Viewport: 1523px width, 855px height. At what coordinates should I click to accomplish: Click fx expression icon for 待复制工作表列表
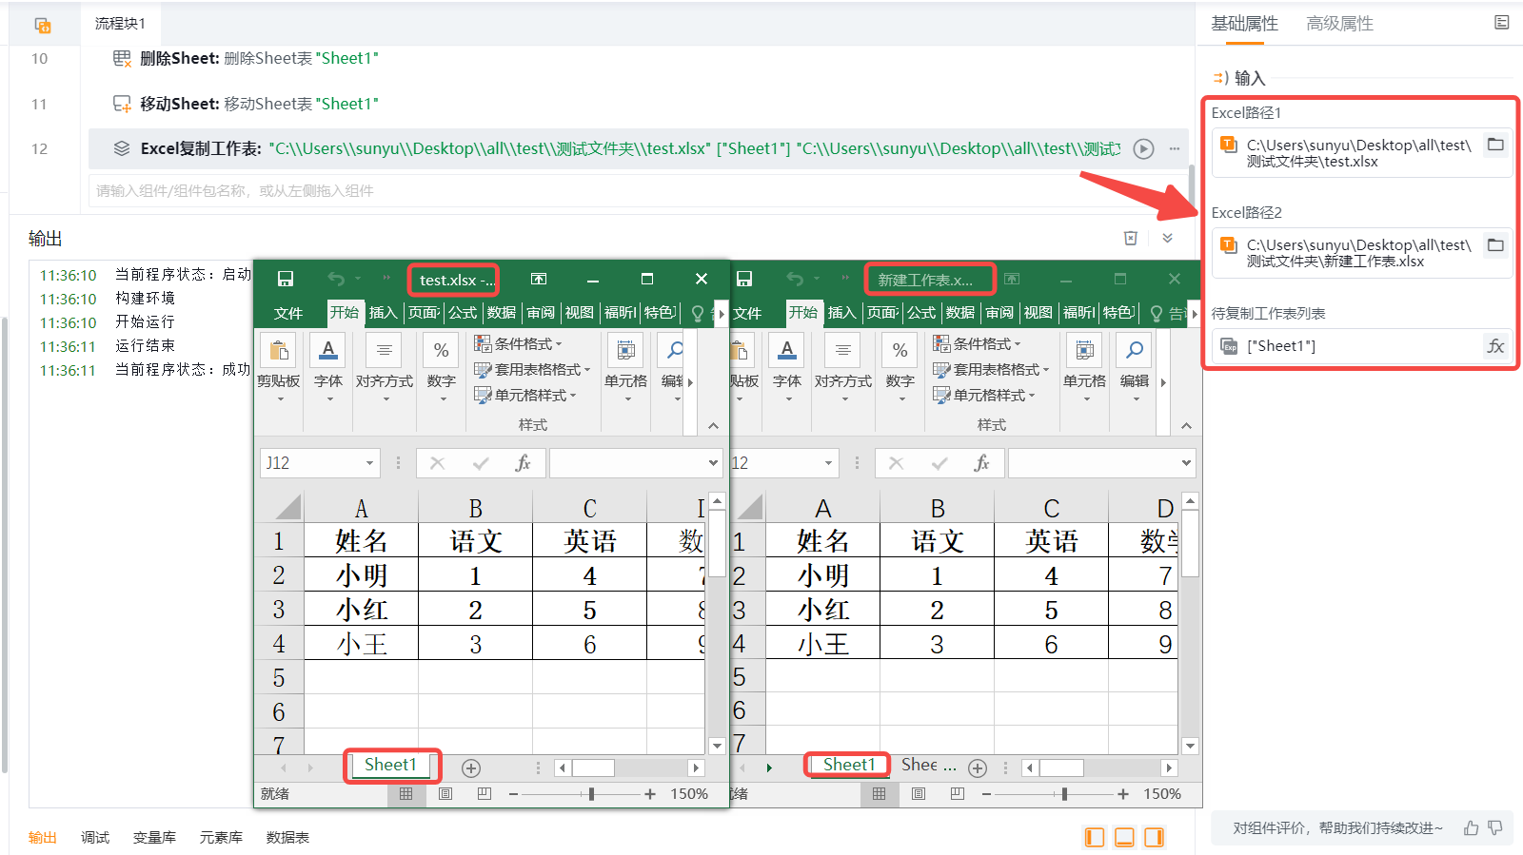coord(1495,346)
